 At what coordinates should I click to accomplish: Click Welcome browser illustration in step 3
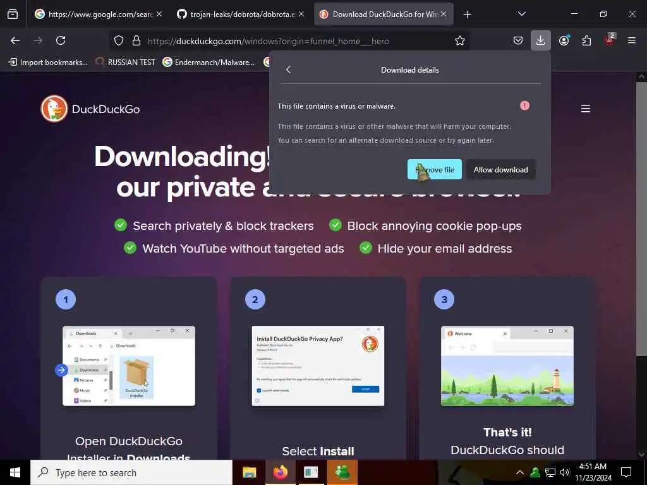[x=507, y=366]
